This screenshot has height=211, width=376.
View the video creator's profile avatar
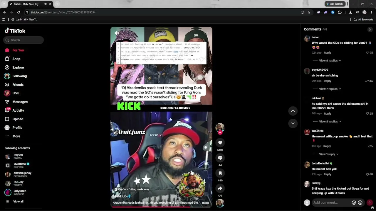(x=220, y=127)
